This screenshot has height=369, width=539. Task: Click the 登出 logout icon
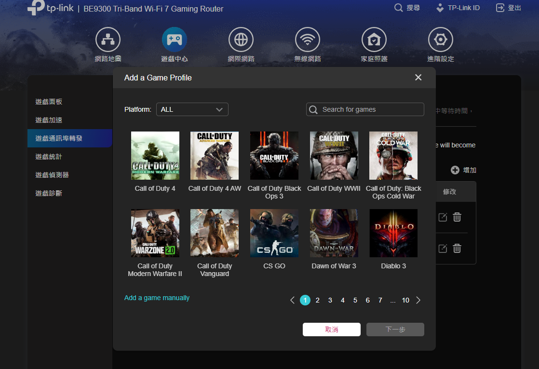click(x=500, y=8)
